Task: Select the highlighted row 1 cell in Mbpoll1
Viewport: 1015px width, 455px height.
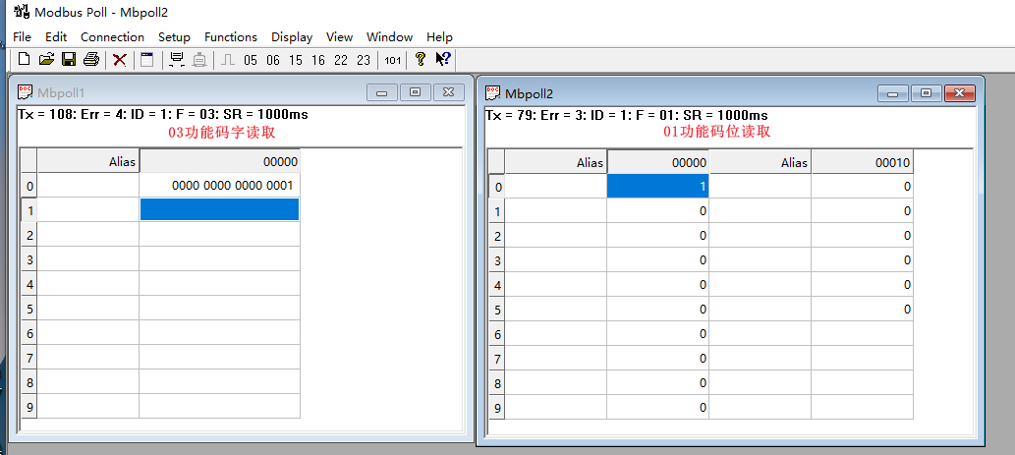Action: tap(219, 209)
